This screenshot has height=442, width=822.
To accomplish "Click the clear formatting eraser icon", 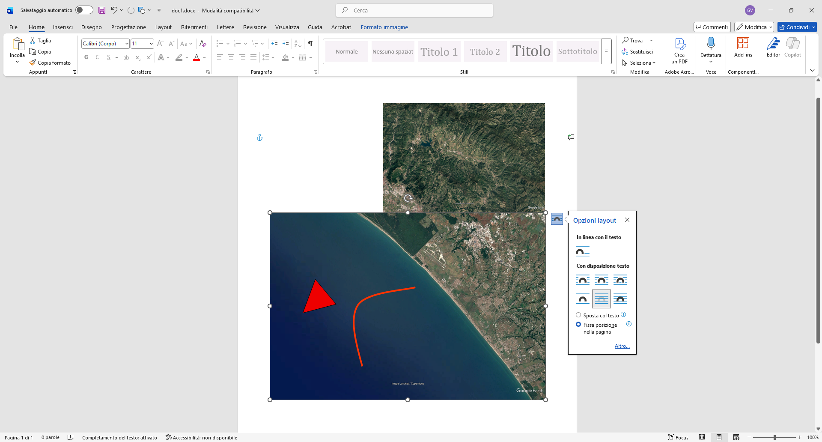I will (203, 44).
